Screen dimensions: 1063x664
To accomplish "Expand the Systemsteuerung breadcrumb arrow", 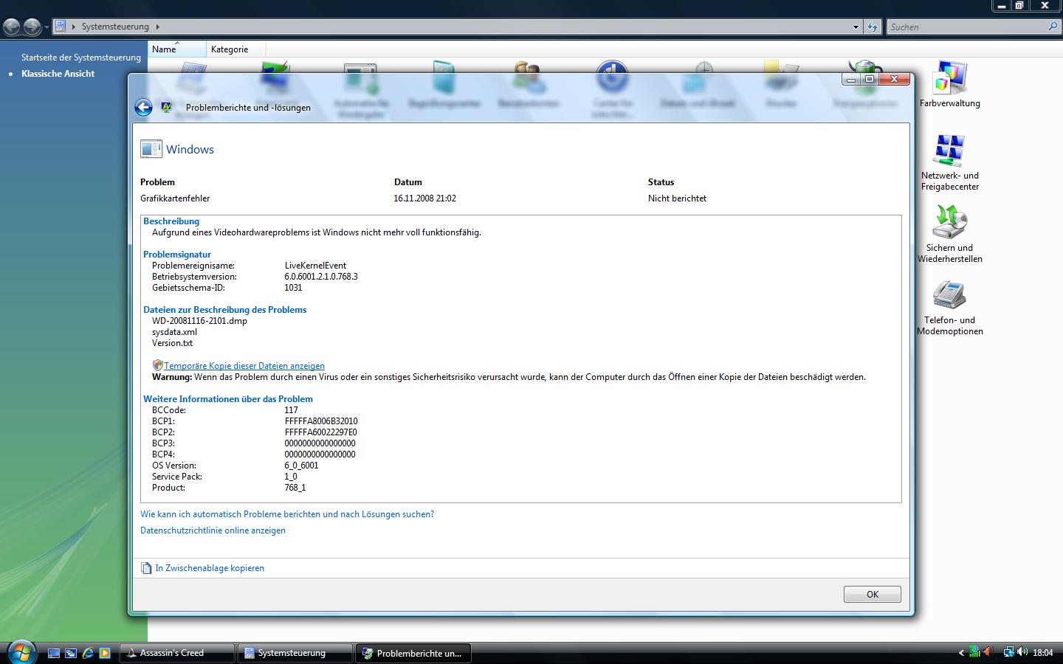I will pos(157,27).
